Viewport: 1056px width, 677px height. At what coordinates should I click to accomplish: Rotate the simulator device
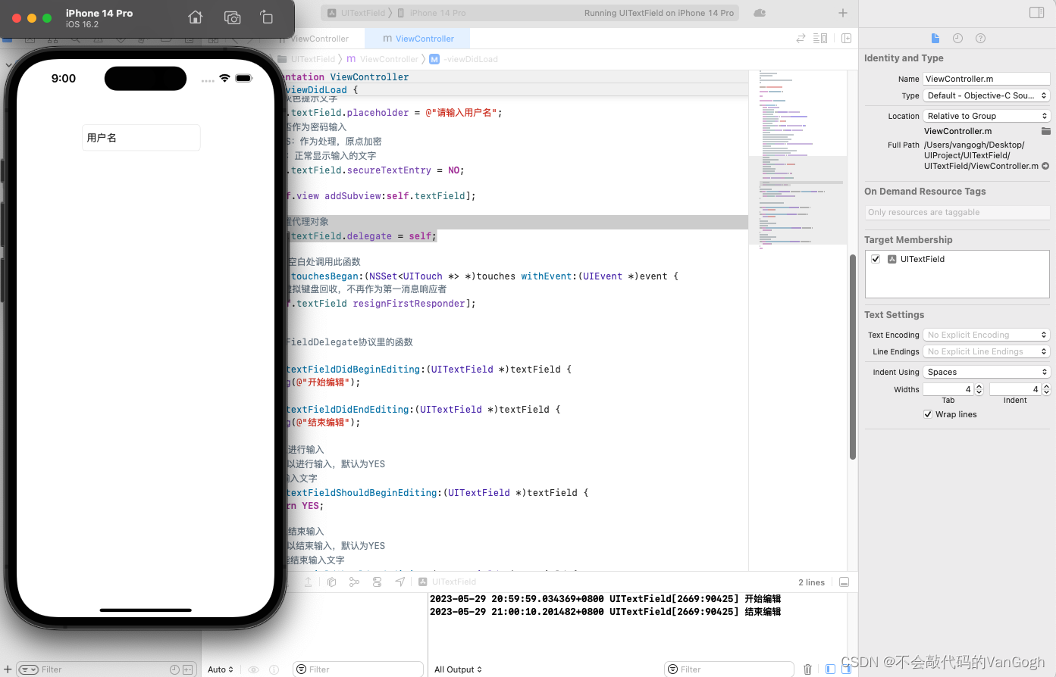(x=266, y=17)
